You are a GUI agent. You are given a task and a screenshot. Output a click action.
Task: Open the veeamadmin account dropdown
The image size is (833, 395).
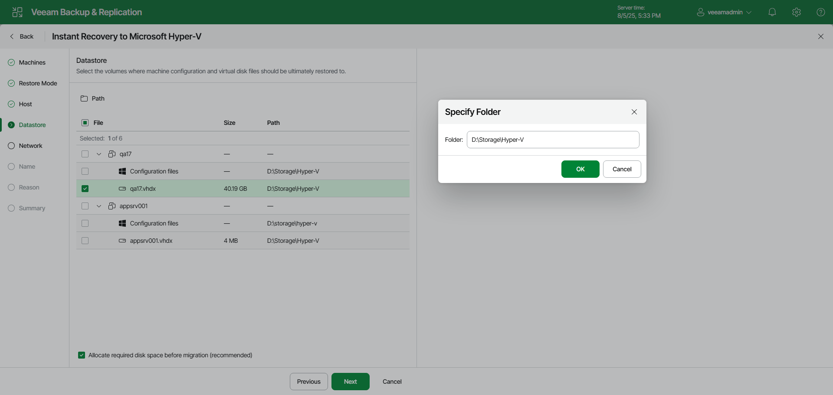tap(749, 12)
